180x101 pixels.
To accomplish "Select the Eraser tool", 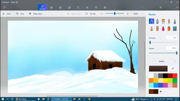I will (x=157, y=29).
